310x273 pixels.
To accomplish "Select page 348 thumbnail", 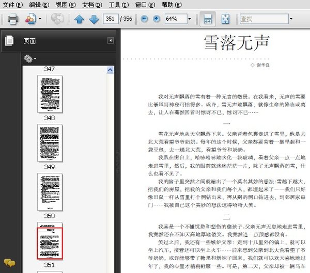I will [x=50, y=94].
